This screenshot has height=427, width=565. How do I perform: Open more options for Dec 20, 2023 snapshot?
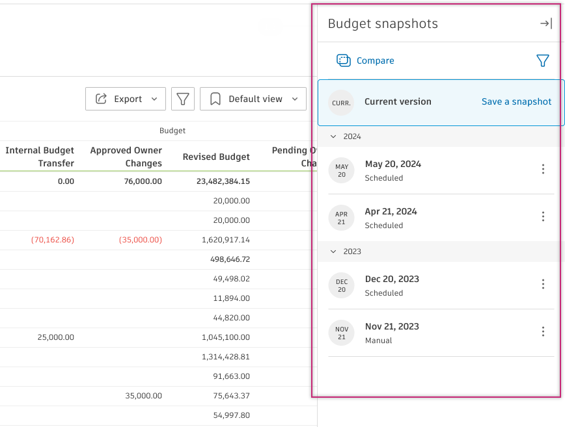(543, 284)
